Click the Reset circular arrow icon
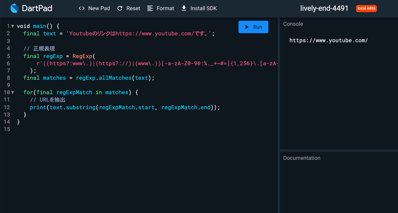 [120, 8]
